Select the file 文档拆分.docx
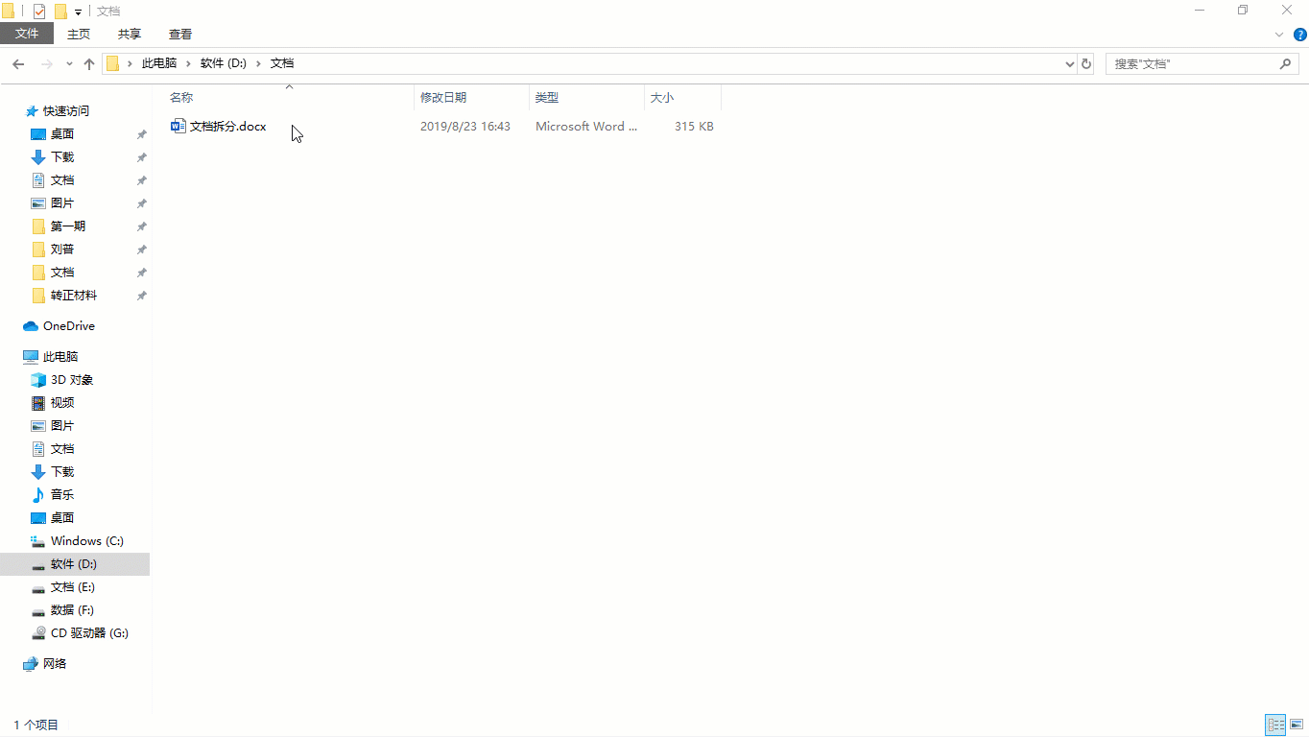 click(x=228, y=127)
